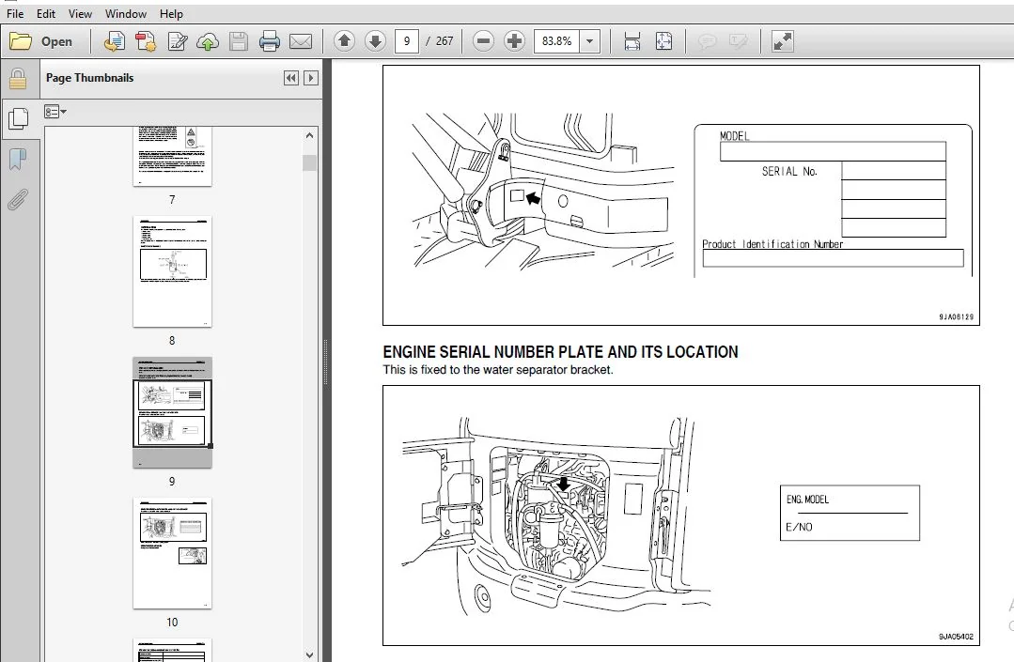
Task: Expand the panel with right arrow button
Action: (311, 78)
